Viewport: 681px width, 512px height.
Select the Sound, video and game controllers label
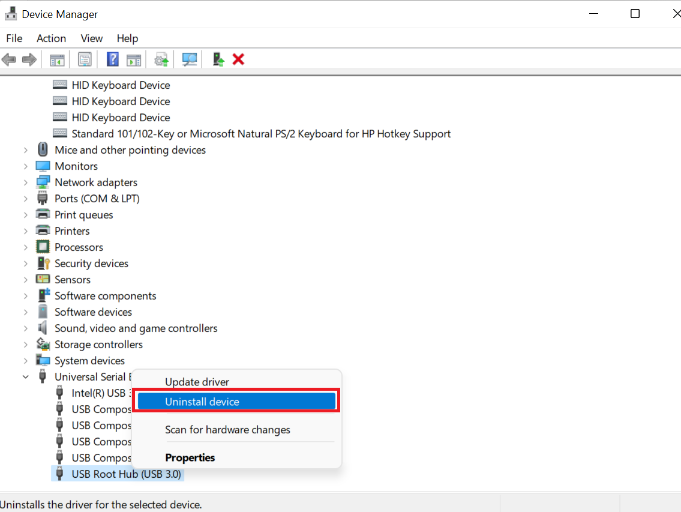tap(136, 328)
